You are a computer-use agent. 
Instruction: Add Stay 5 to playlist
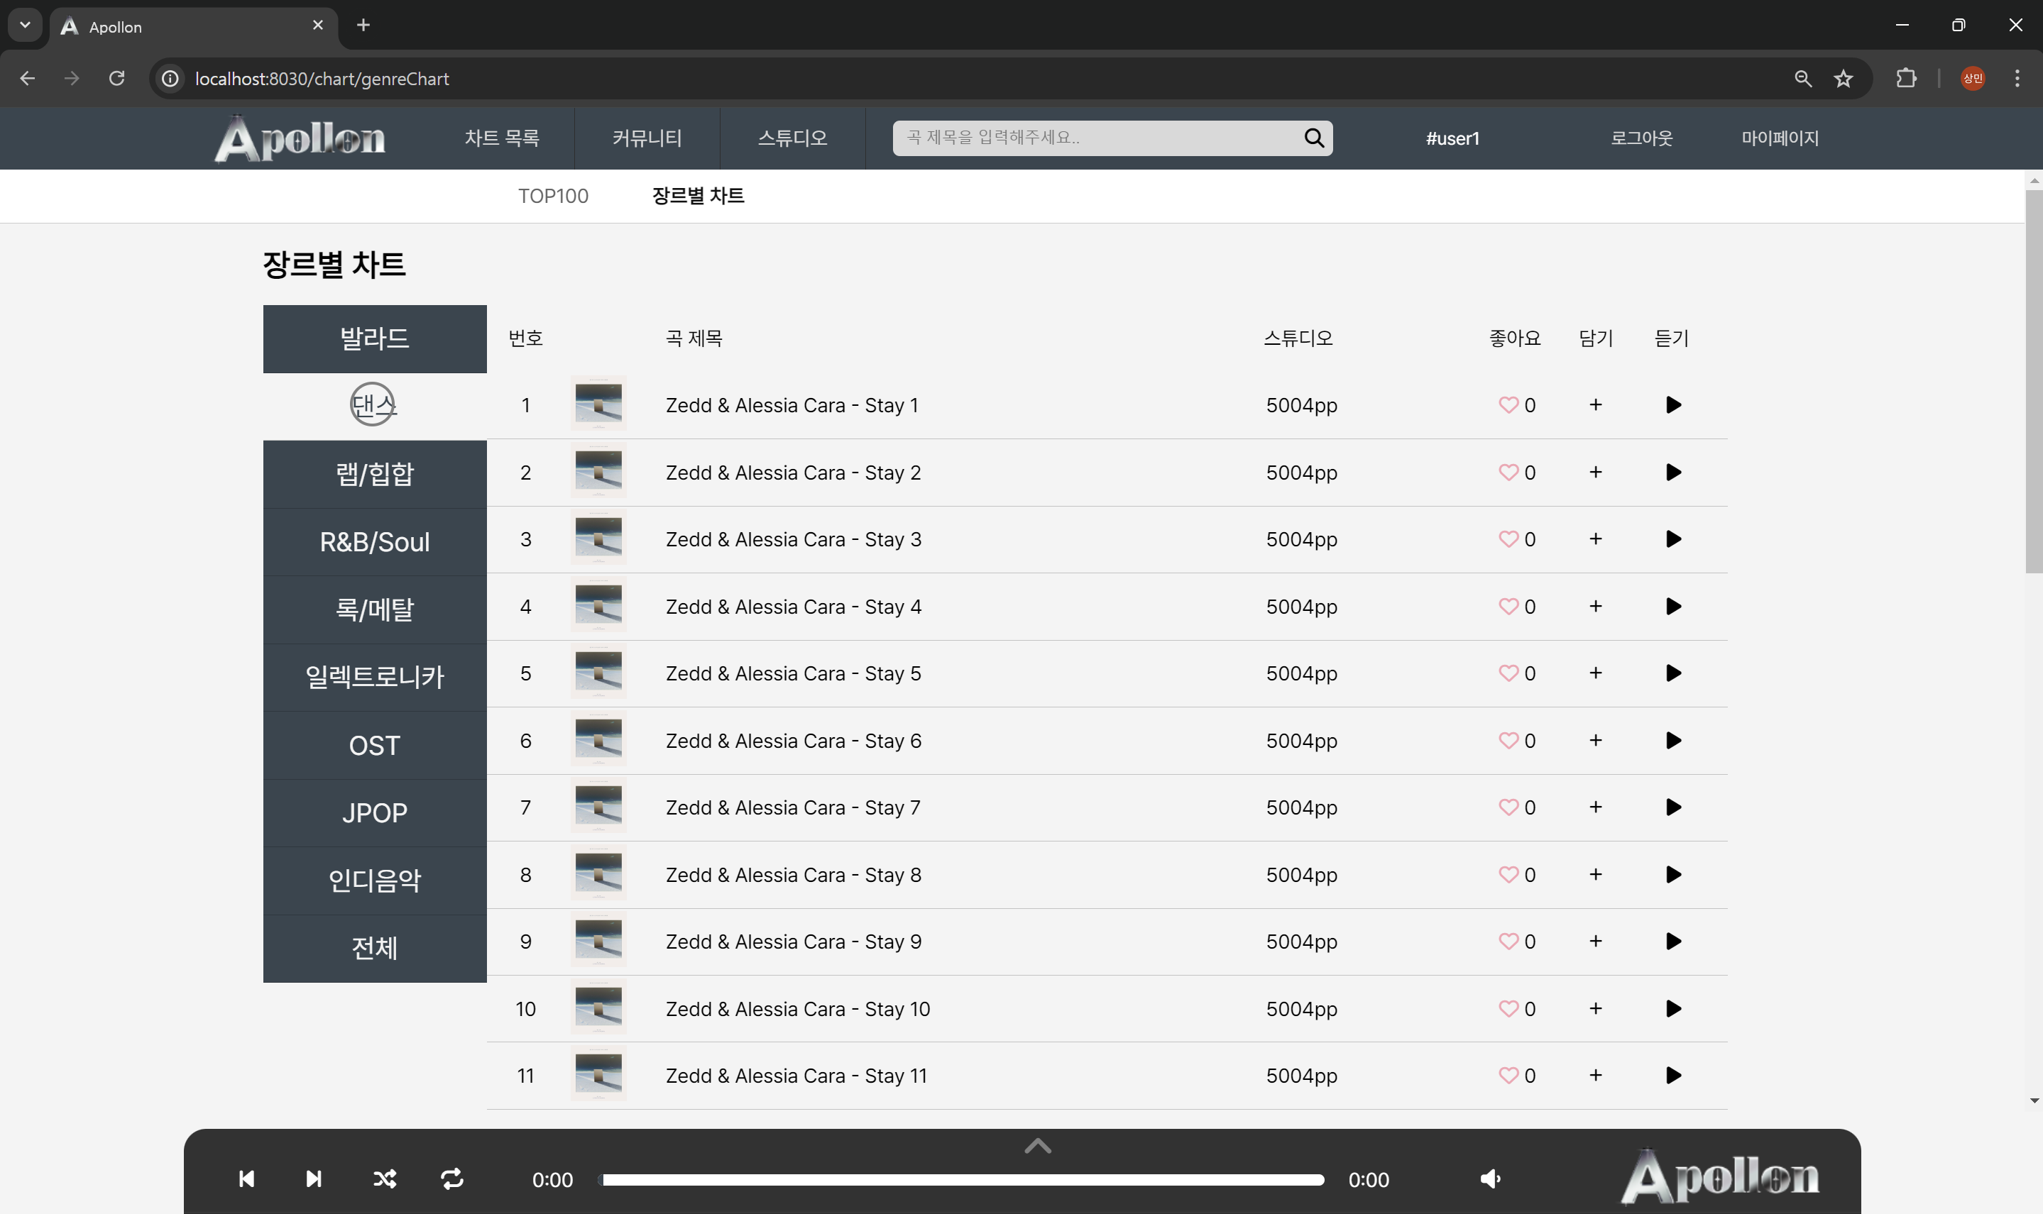coord(1596,673)
